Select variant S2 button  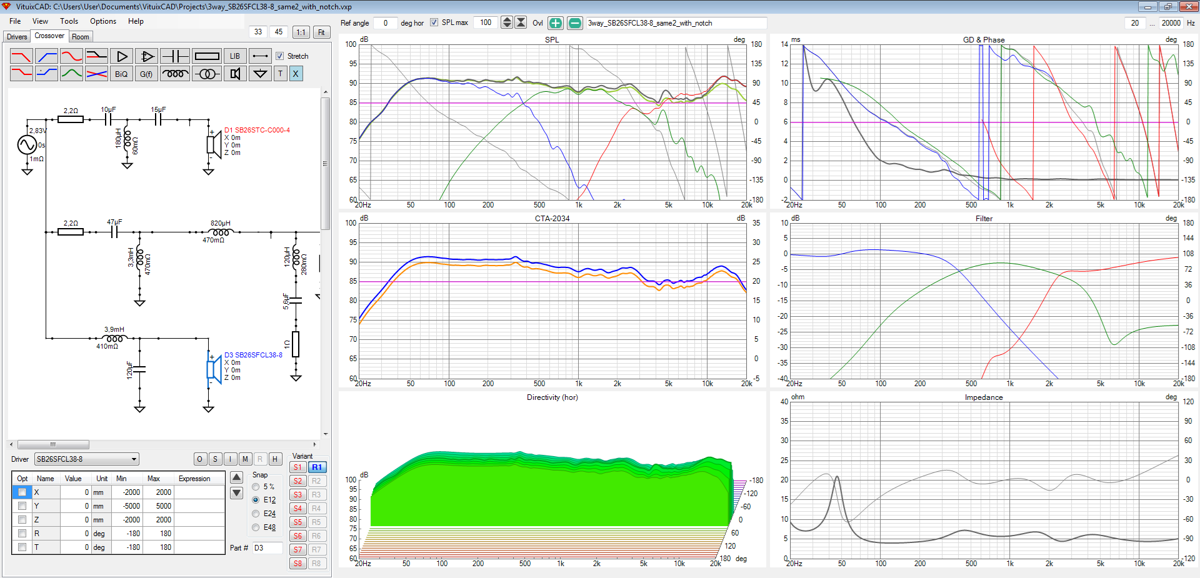point(297,481)
